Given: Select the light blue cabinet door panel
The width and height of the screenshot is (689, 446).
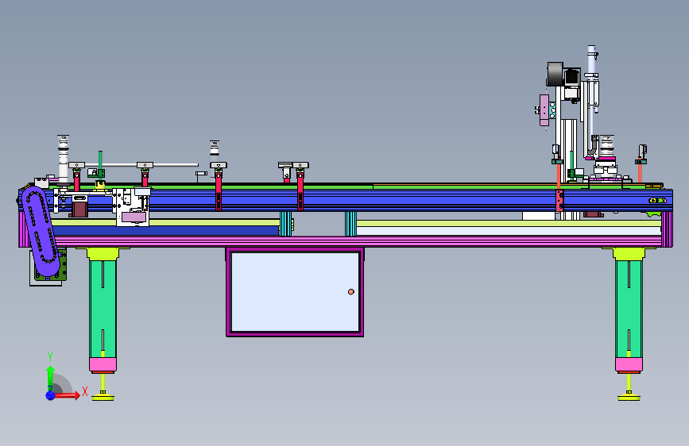Looking at the screenshot, I should (295, 292).
